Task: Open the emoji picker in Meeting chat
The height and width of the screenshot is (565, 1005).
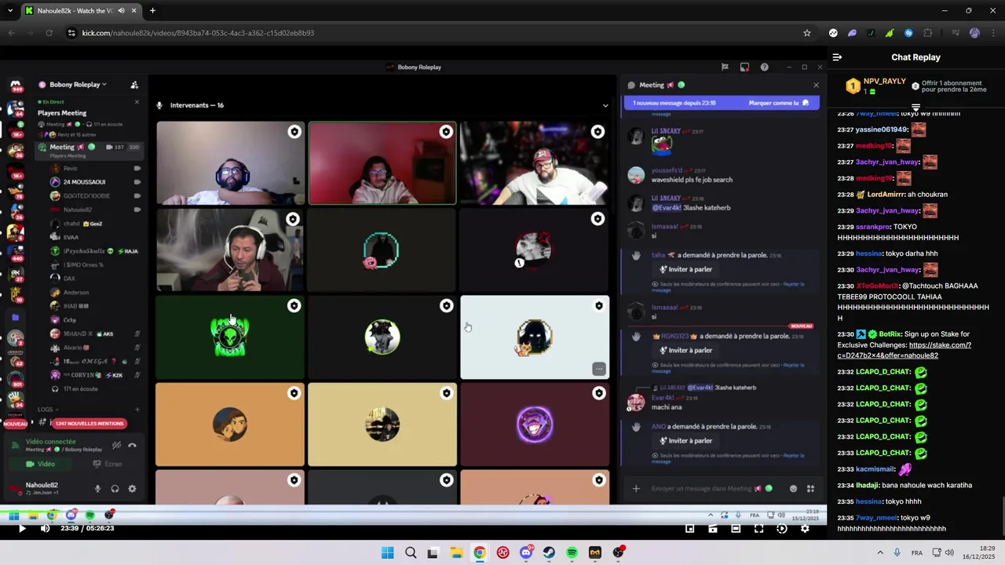Action: pyautogui.click(x=794, y=489)
